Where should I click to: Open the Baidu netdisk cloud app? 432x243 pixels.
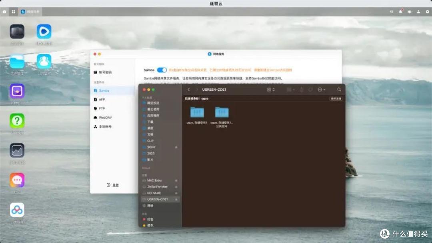(x=17, y=210)
